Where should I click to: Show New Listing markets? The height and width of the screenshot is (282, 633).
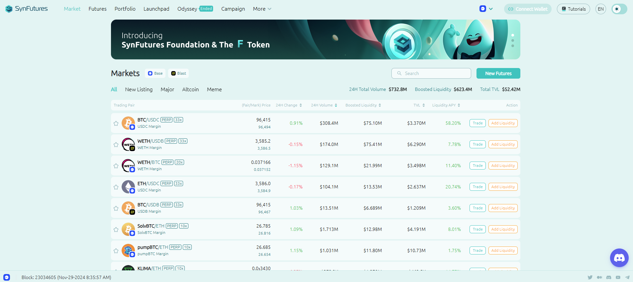pos(139,90)
